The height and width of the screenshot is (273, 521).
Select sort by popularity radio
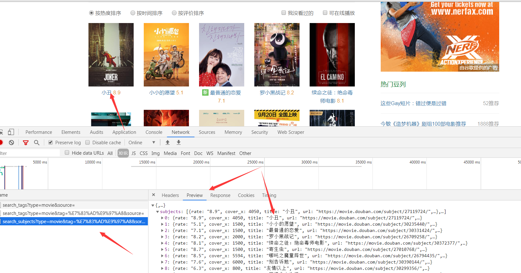coord(92,13)
